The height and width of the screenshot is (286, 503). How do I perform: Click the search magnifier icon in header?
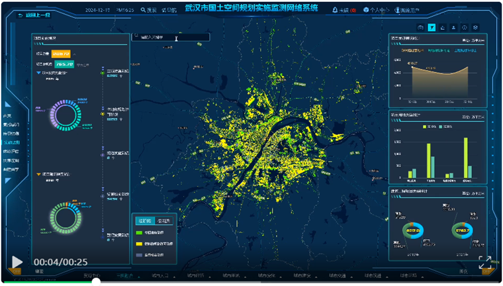pos(143,11)
